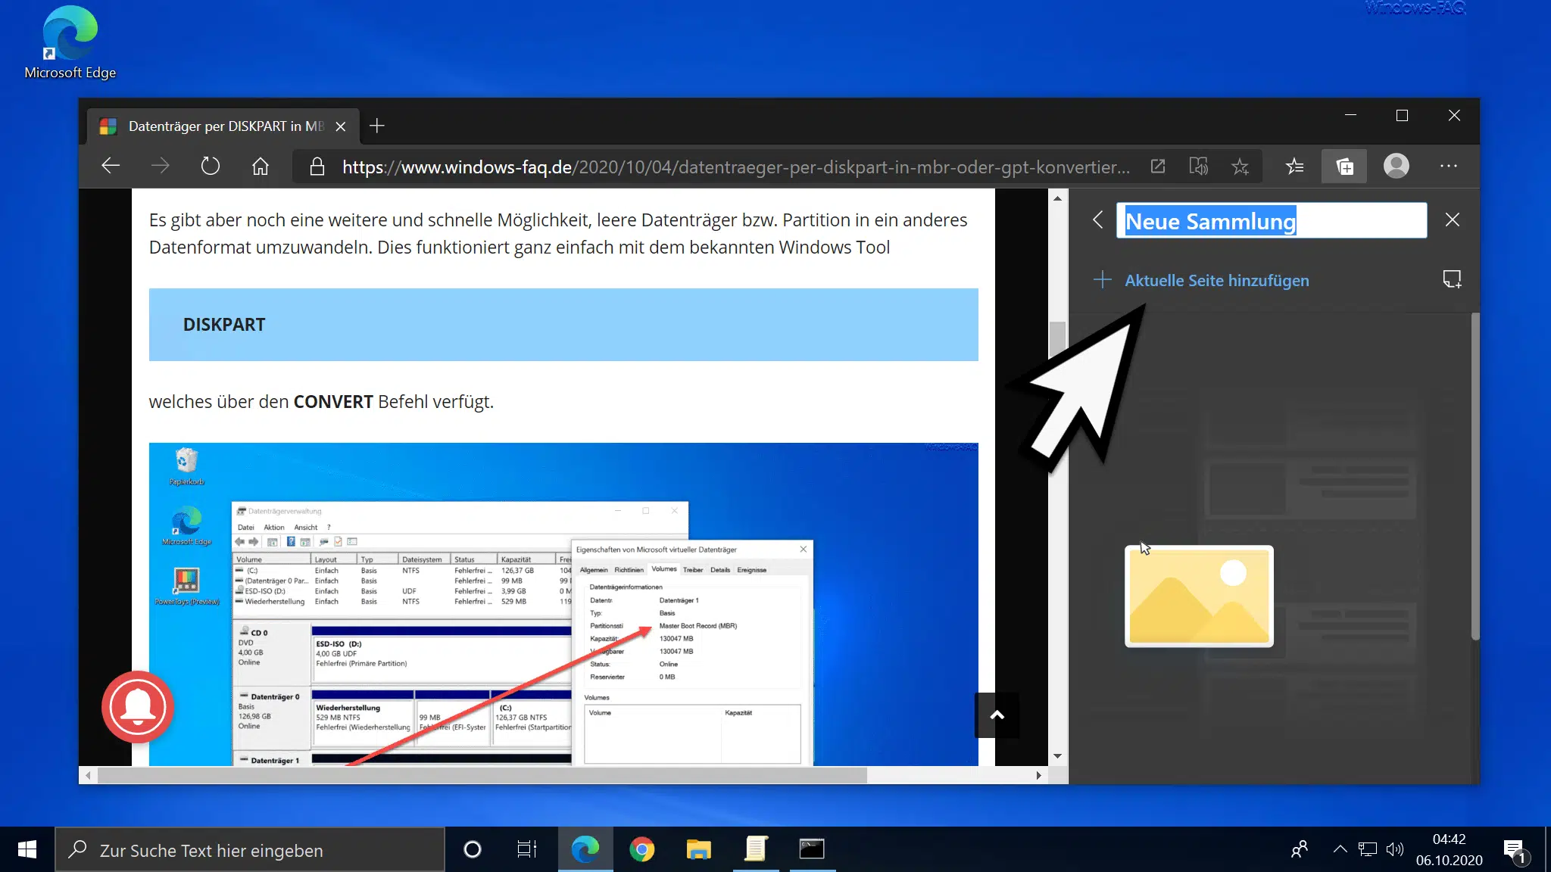Open Task View on the taskbar
The image size is (1551, 872).
tap(527, 850)
